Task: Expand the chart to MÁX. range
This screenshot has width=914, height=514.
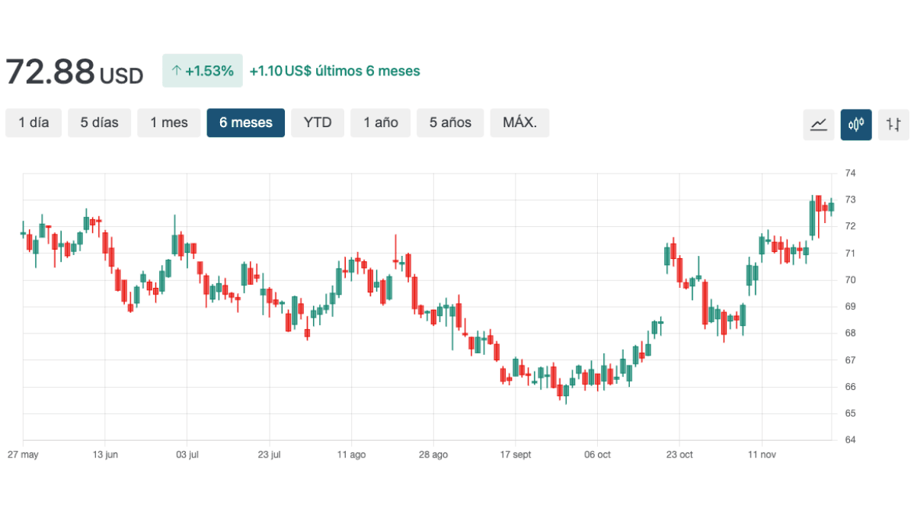Action: click(525, 123)
